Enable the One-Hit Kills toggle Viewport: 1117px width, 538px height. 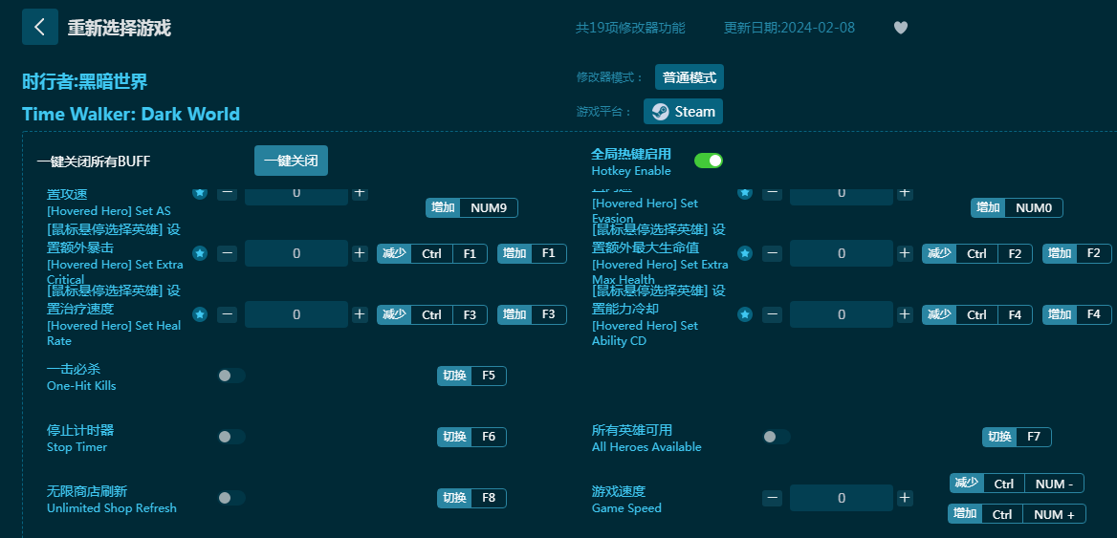[x=230, y=376]
